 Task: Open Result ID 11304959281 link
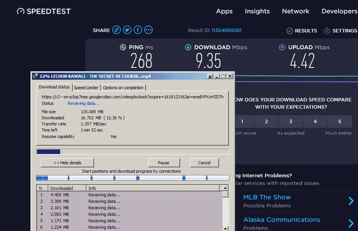click(x=226, y=30)
